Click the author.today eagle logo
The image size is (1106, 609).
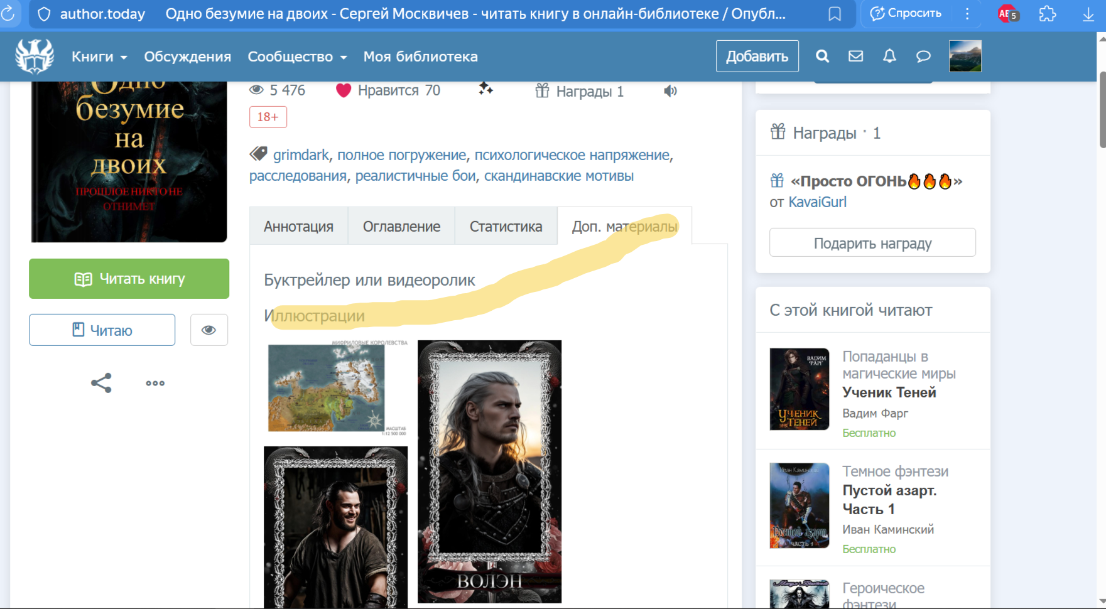click(35, 57)
